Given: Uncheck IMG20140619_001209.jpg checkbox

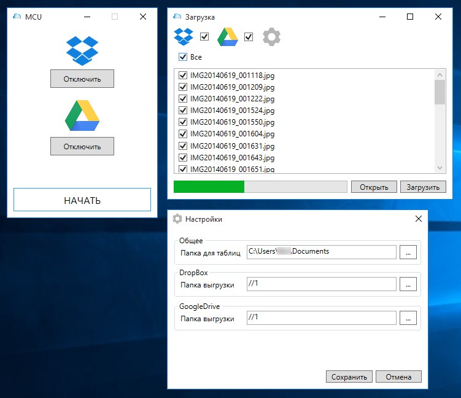Looking at the screenshot, I should 183,87.
